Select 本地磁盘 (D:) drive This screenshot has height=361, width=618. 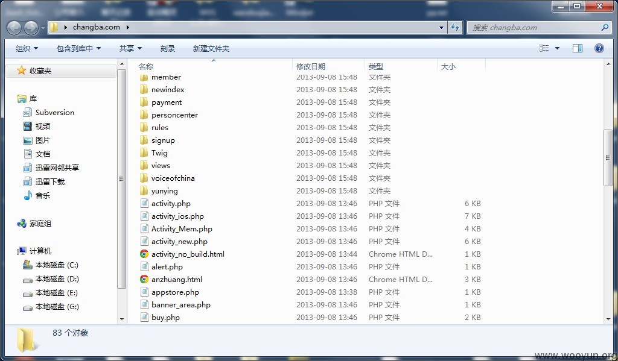point(57,278)
